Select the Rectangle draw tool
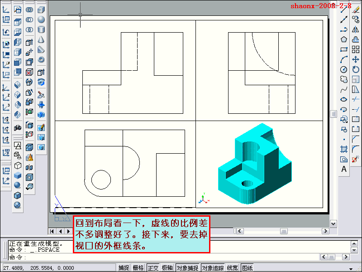This screenshot has height=272, width=362. [x=344, y=49]
